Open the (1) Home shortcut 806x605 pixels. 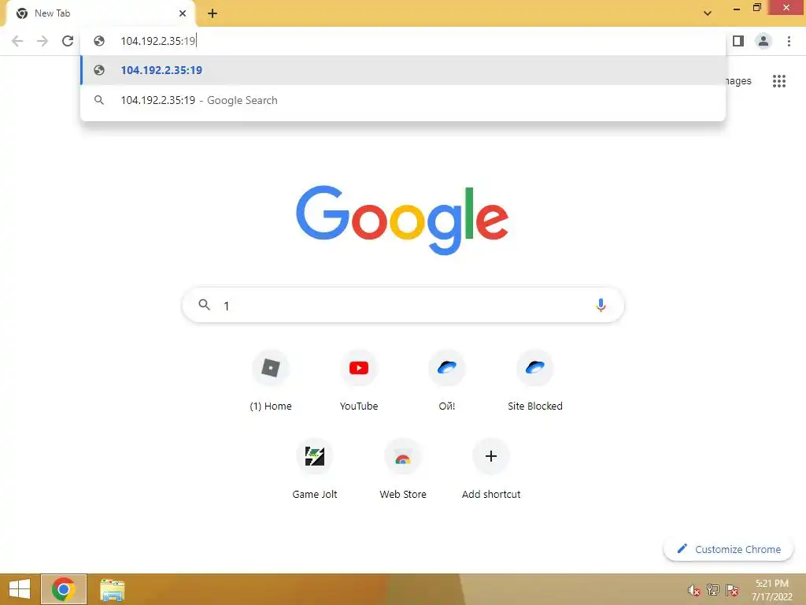click(271, 380)
